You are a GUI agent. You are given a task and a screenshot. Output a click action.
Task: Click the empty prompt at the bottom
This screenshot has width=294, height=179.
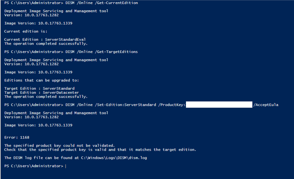35,166
